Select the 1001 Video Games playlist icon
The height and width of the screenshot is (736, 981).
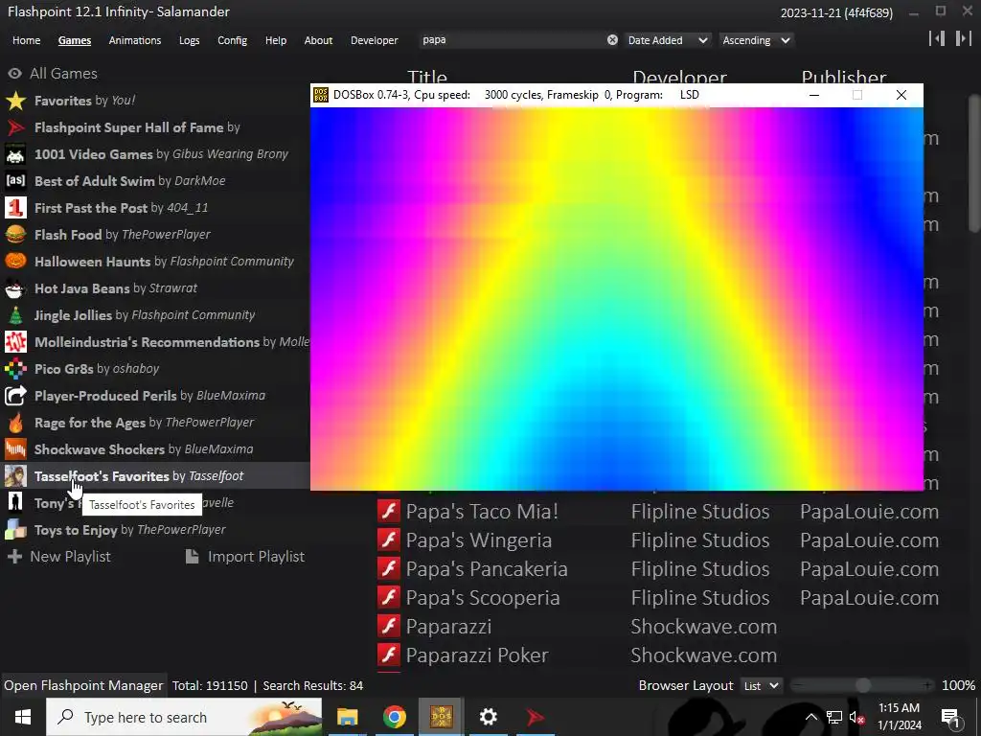click(x=15, y=154)
